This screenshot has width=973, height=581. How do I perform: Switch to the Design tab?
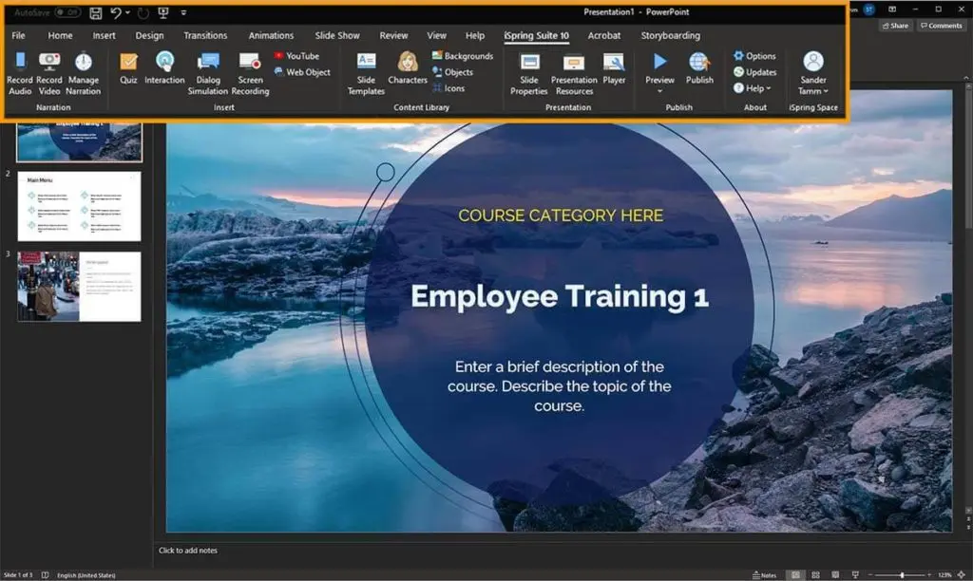[149, 35]
